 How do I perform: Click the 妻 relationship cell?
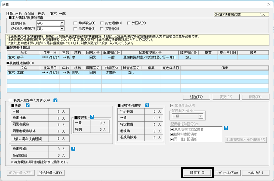[77, 57]
